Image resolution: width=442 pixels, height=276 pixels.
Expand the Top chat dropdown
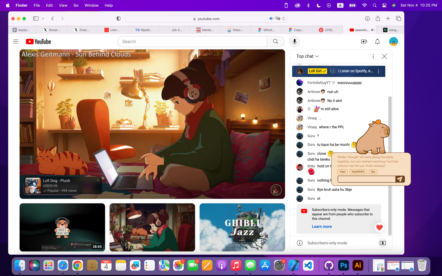[308, 56]
